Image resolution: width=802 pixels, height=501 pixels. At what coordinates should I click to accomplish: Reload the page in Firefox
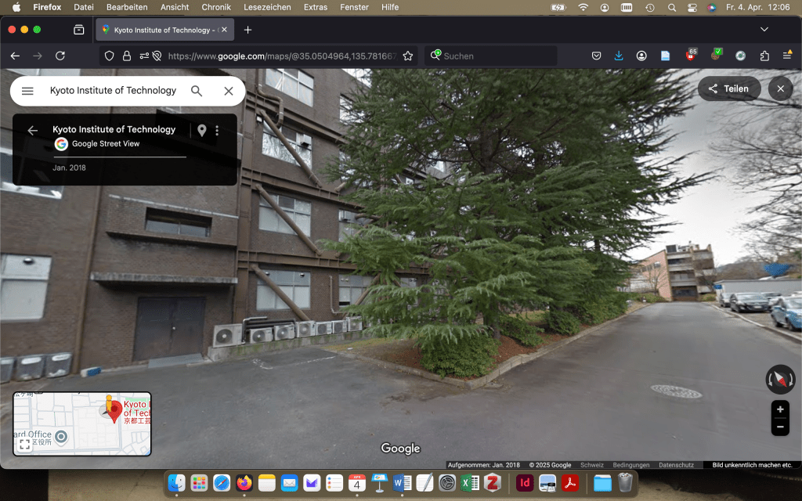[60, 56]
